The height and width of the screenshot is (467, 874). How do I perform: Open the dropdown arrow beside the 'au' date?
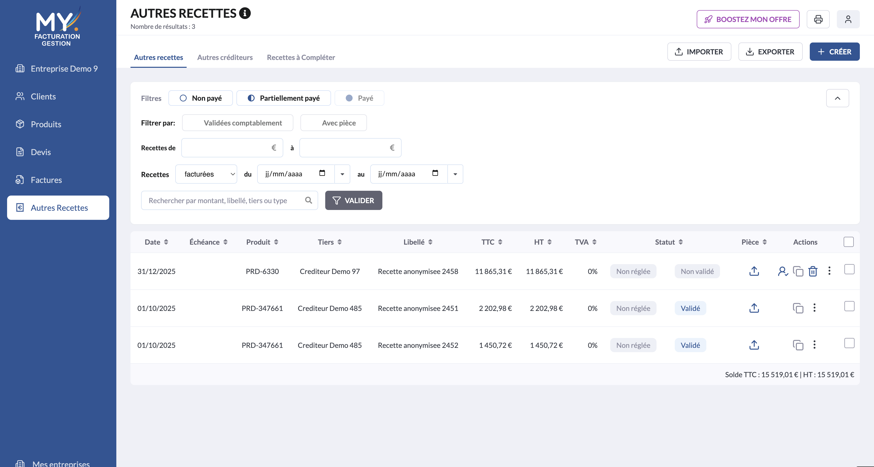point(455,174)
